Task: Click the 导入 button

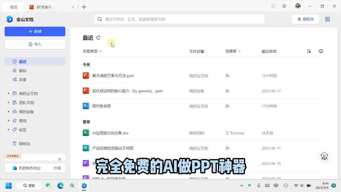Action: point(35,44)
